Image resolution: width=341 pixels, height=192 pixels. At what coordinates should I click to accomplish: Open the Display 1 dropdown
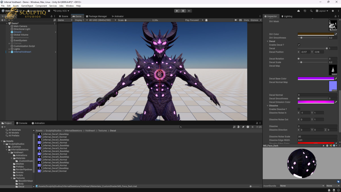81,20
